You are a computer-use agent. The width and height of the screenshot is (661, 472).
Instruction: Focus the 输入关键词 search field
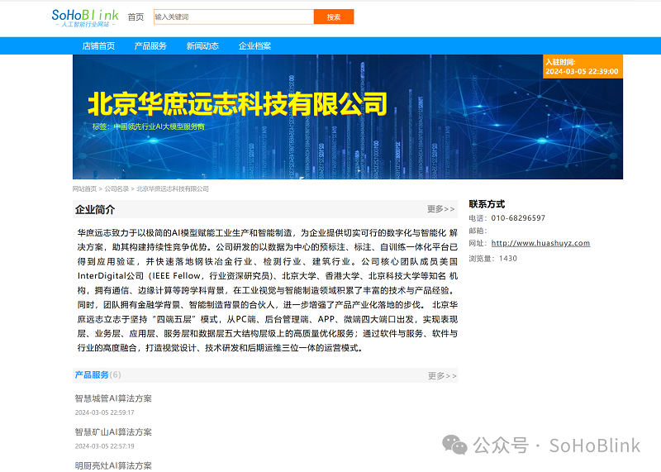pos(234,17)
